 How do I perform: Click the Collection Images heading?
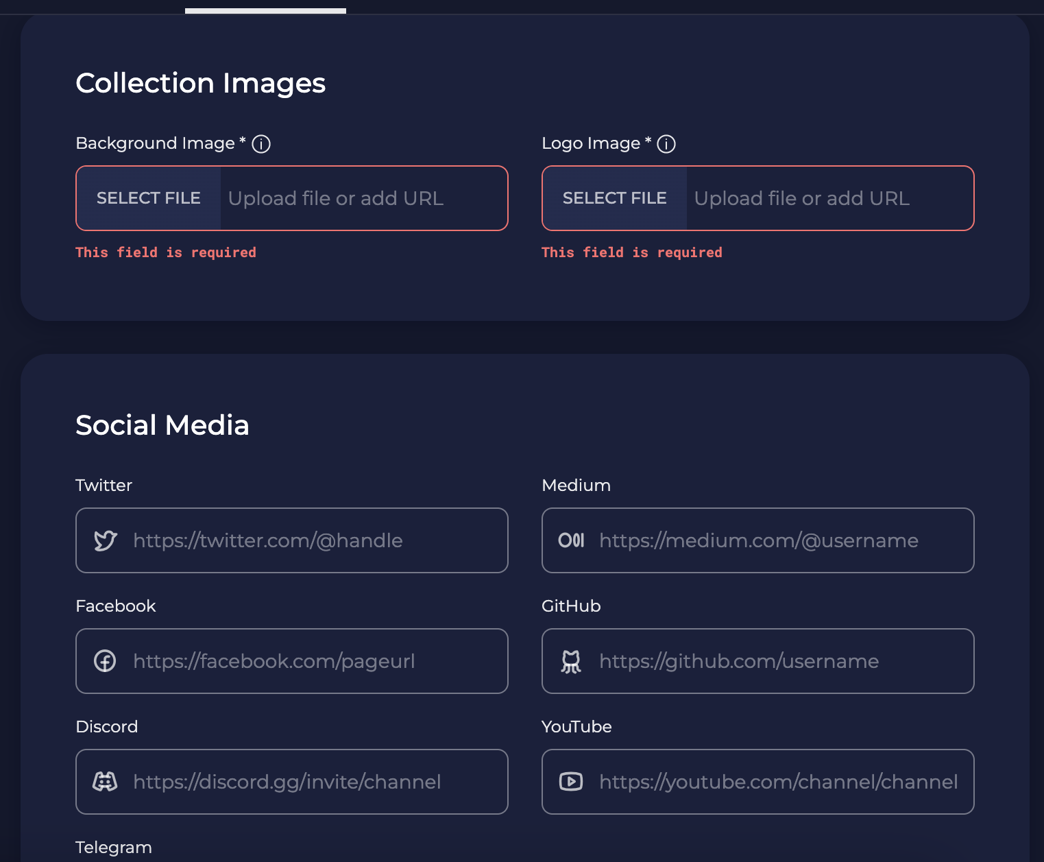[x=201, y=84]
